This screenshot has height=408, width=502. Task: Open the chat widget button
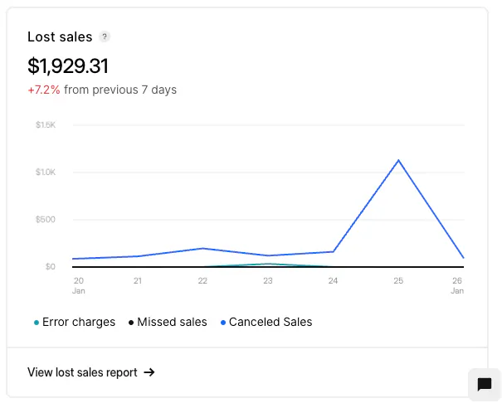click(x=485, y=385)
